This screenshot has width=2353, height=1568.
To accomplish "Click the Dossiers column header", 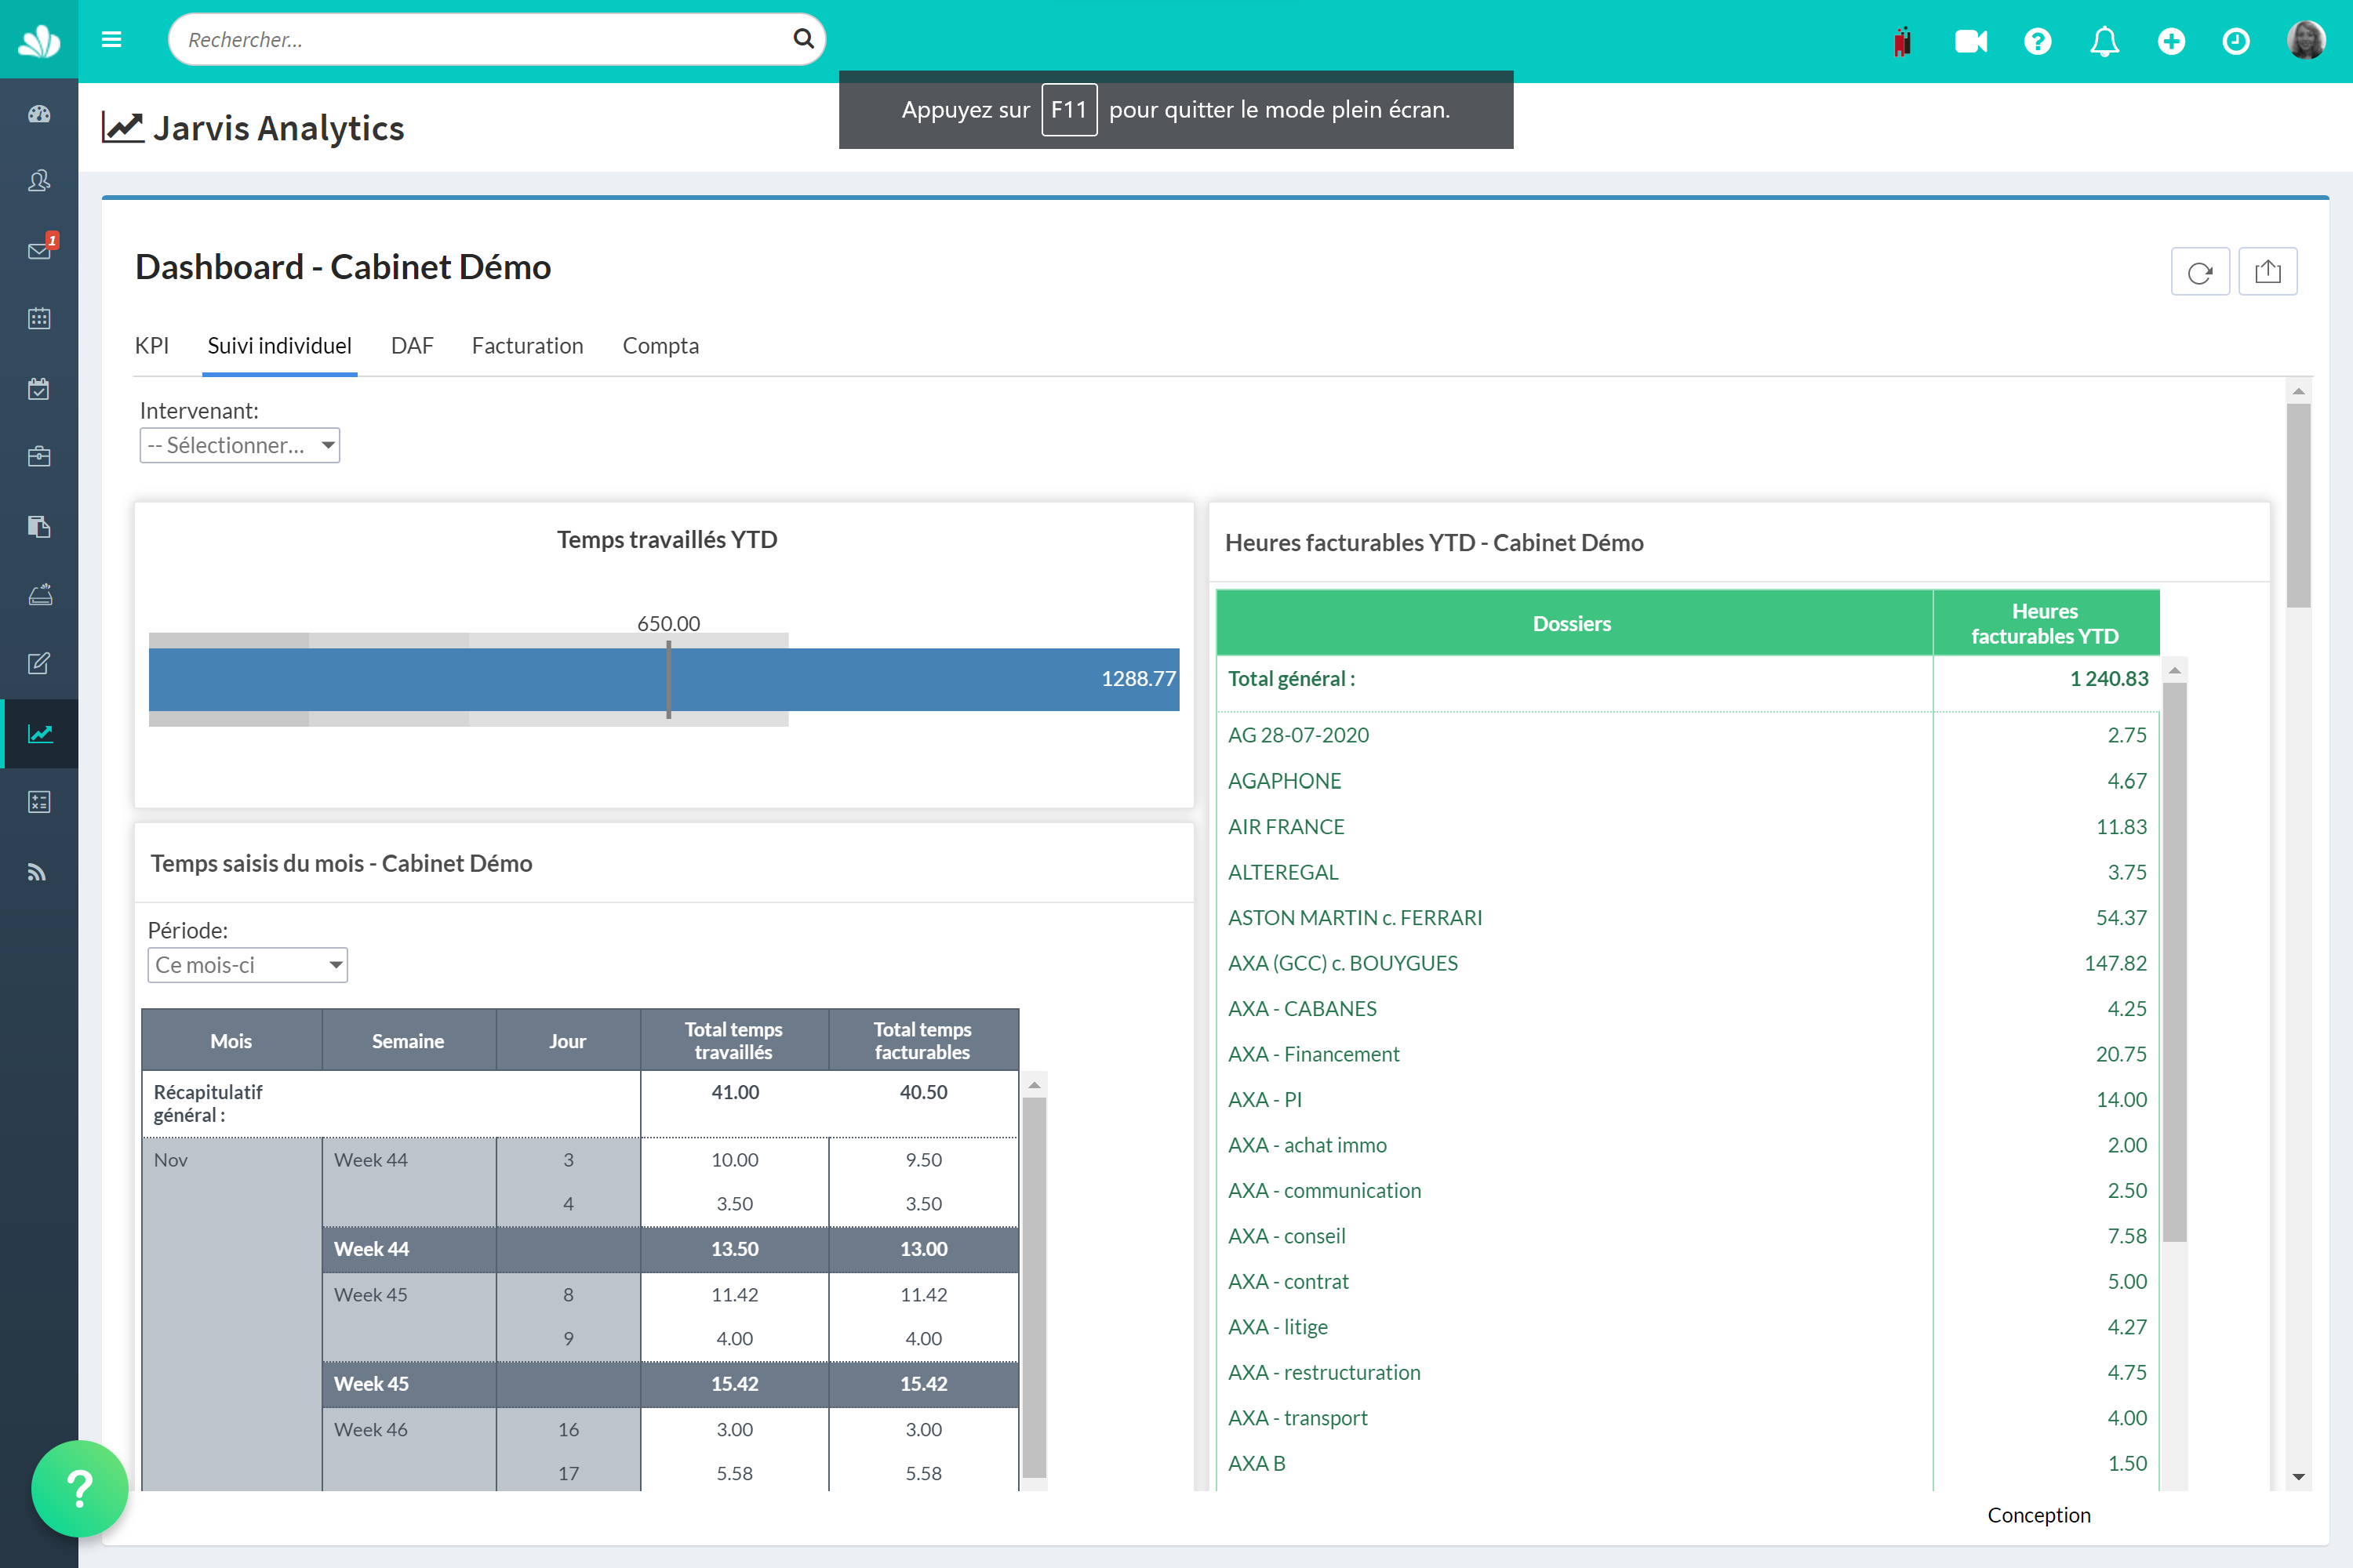I will coord(1573,623).
